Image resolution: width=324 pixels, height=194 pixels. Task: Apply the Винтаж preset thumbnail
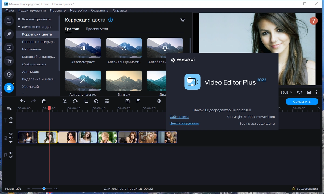pos(124,81)
